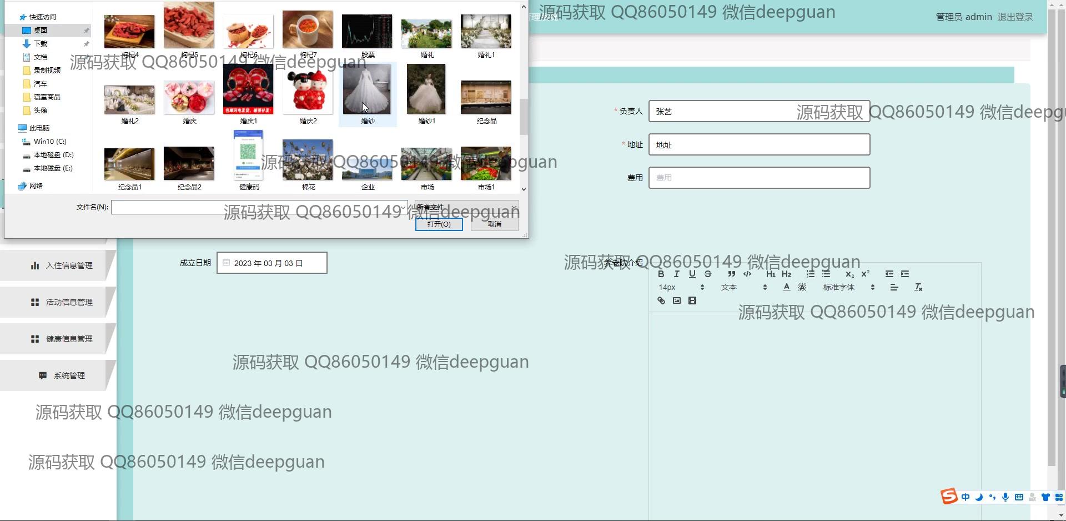Viewport: 1066px width, 521px height.
Task: Pick the text color A swatch
Action: (786, 287)
